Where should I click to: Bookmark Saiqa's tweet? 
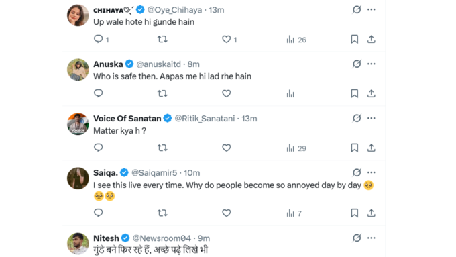(354, 213)
